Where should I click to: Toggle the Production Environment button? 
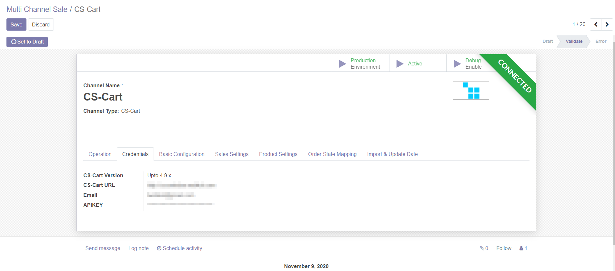[x=360, y=63]
